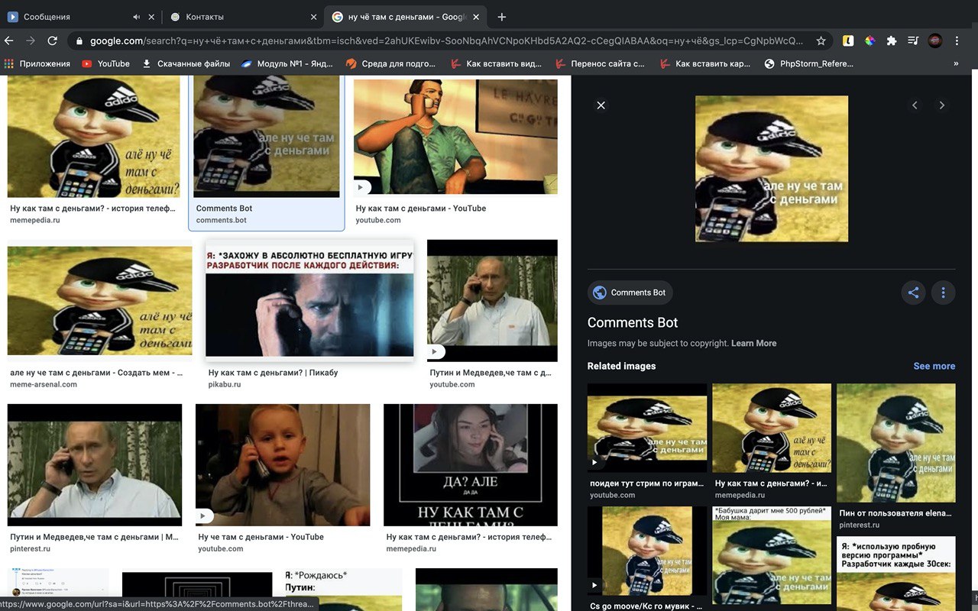Open related image поидеи тут стрим

point(647,428)
